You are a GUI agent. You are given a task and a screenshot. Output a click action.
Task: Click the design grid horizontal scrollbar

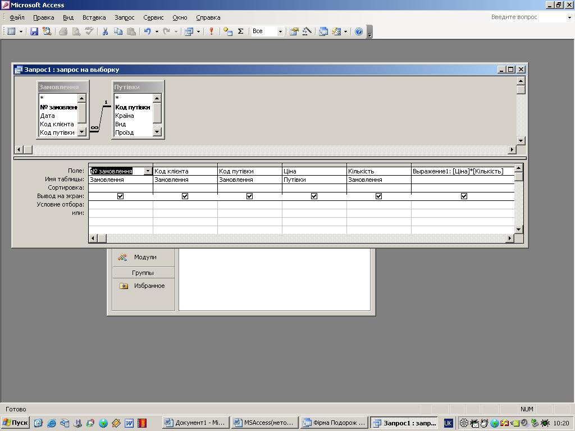pyautogui.click(x=303, y=239)
